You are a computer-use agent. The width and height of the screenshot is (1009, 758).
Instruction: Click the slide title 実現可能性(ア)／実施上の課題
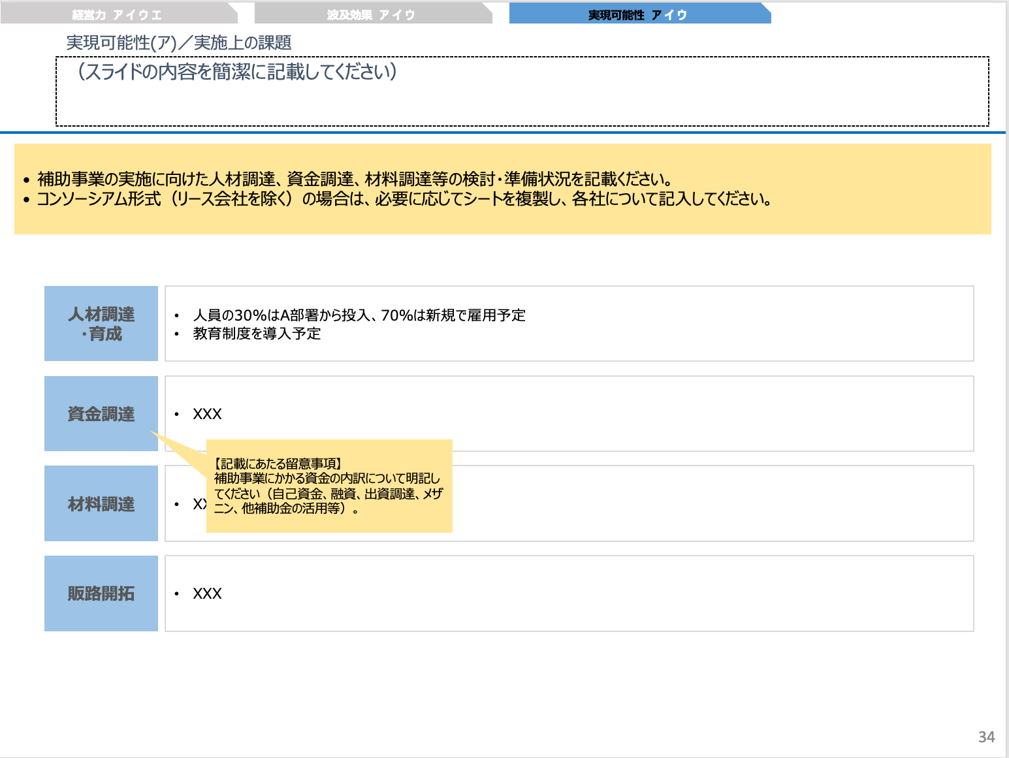click(x=179, y=42)
